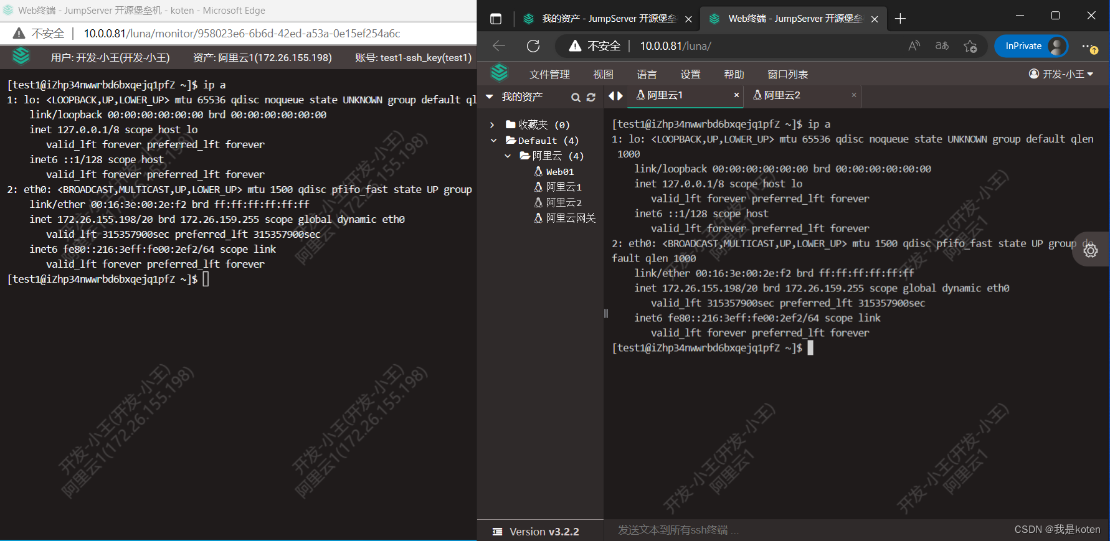
Task: Click the monitor window URL text
Action: coord(242,34)
